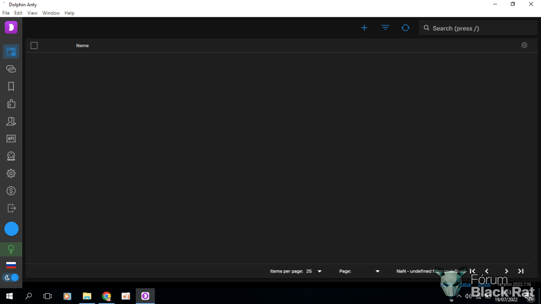
Task: Refresh the profile list
Action: [x=405, y=28]
